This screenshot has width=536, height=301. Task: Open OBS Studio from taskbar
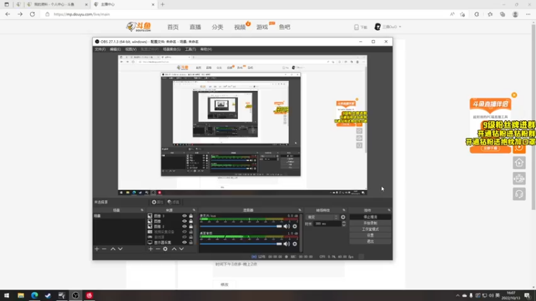[x=76, y=295]
